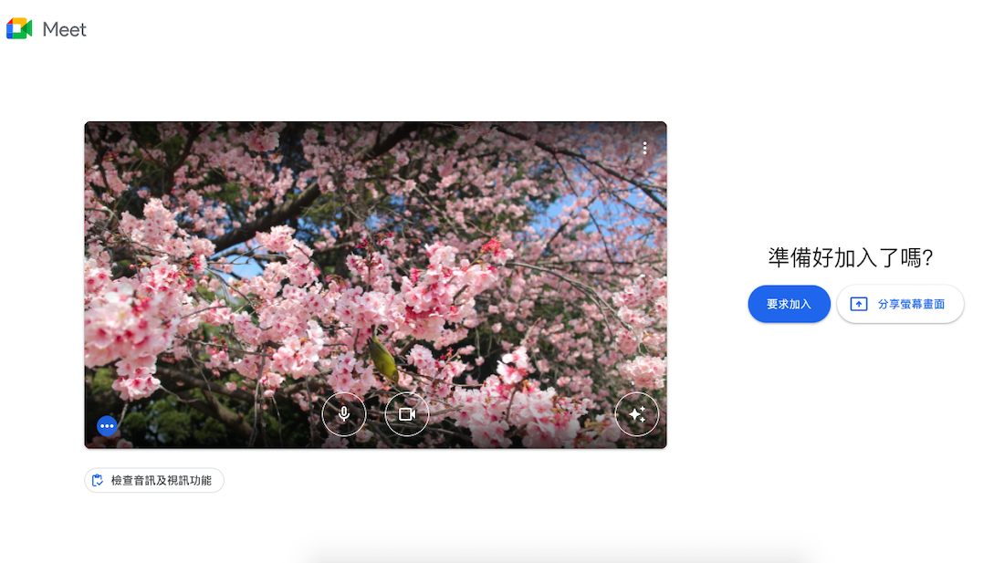The height and width of the screenshot is (563, 1004).
Task: Open the vertical three-dot menu on the video preview
Action: point(644,147)
